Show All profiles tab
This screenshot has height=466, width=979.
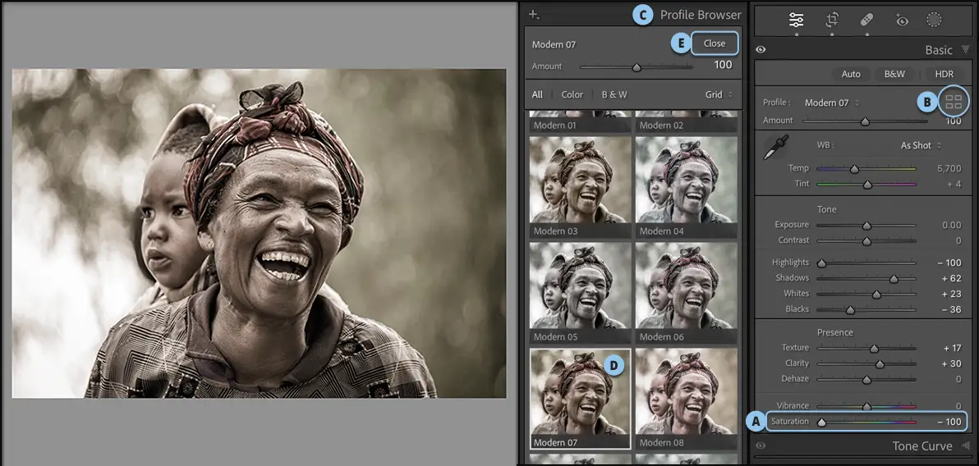537,94
